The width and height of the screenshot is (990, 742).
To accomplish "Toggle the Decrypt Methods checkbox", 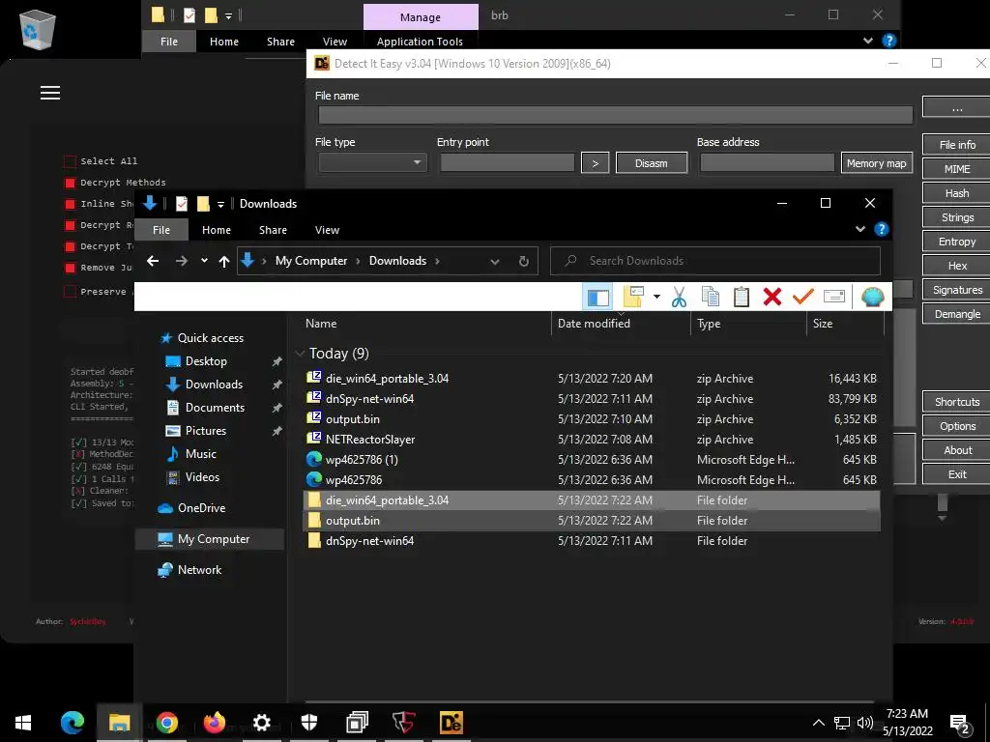I will pos(70,183).
